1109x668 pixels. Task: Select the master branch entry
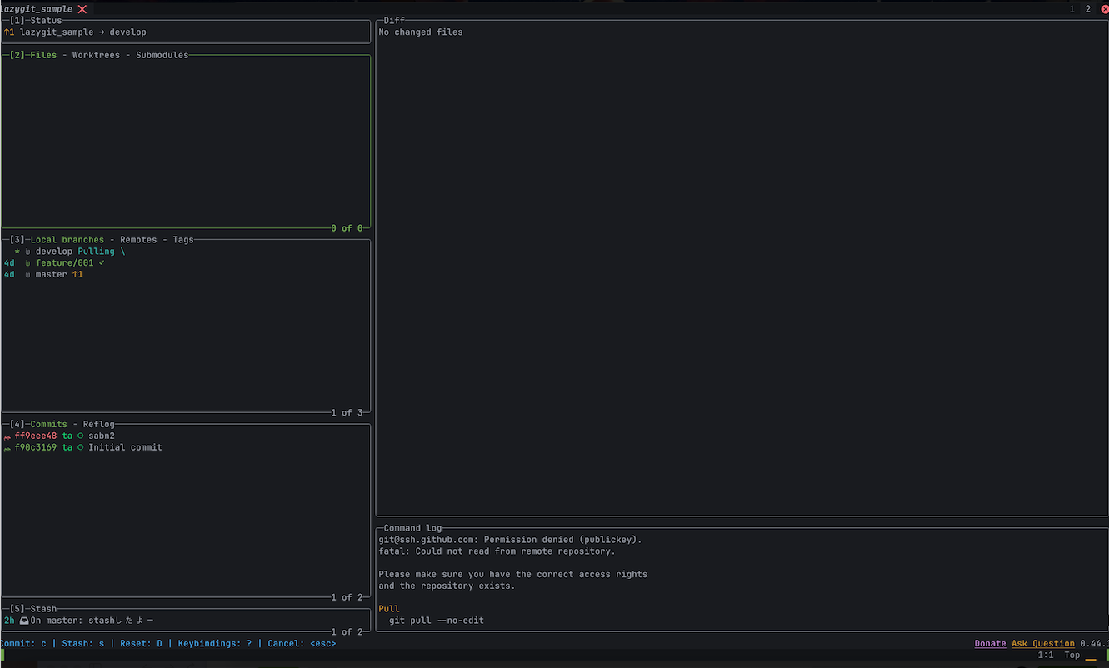53,274
